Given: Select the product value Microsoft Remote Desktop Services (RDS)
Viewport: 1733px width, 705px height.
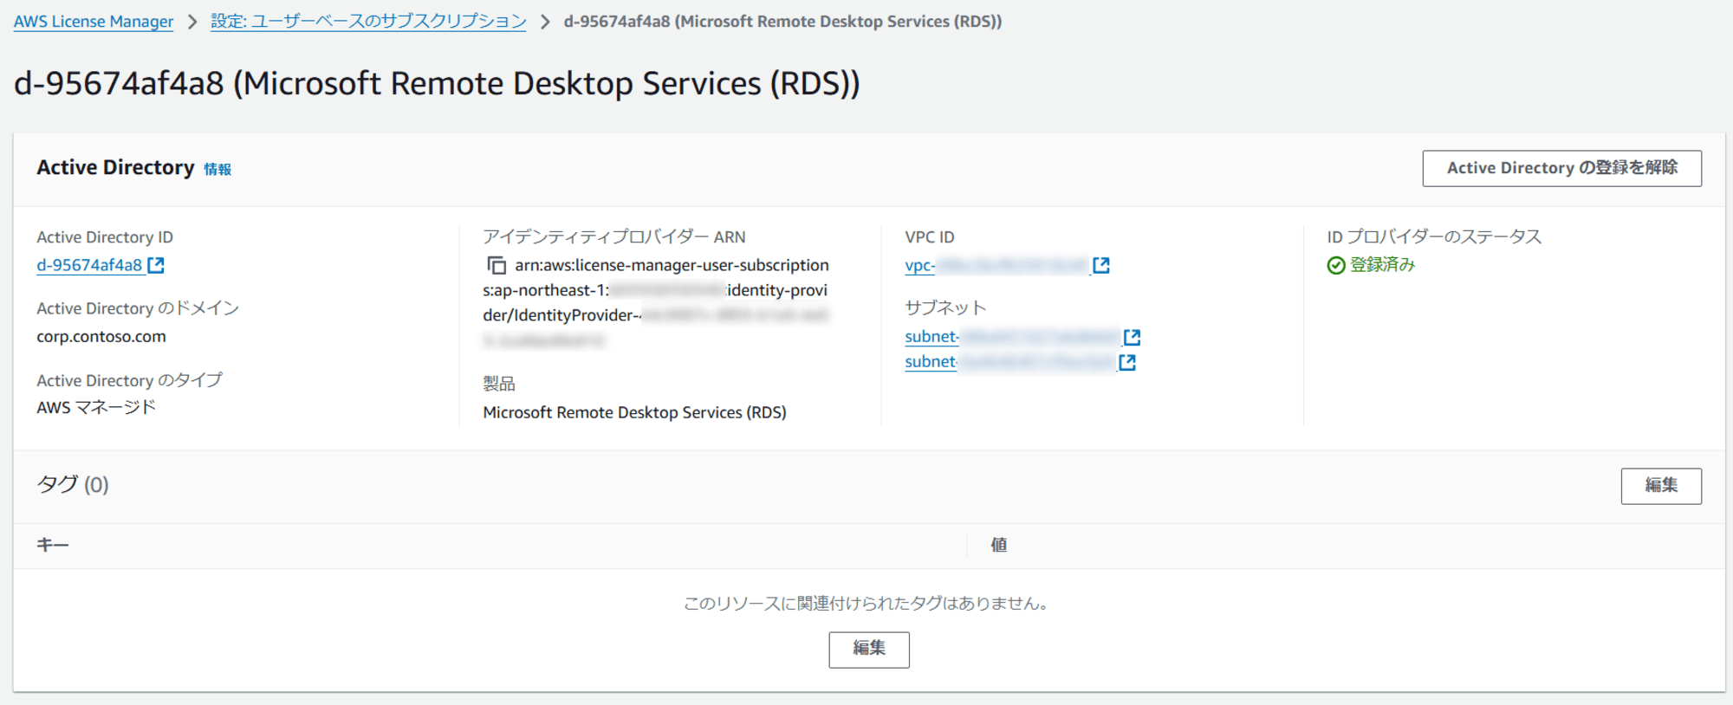Looking at the screenshot, I should click(634, 412).
